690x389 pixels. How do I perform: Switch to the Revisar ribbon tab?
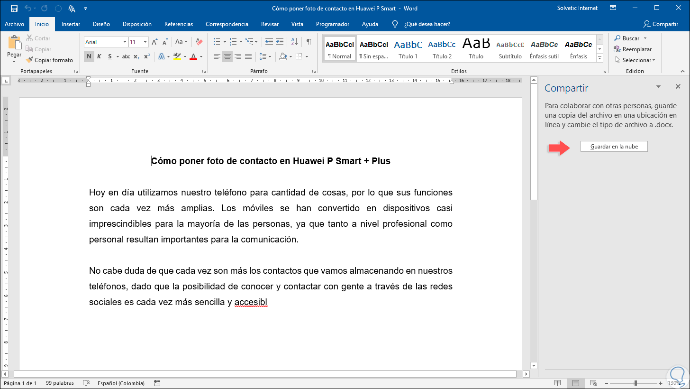[270, 24]
